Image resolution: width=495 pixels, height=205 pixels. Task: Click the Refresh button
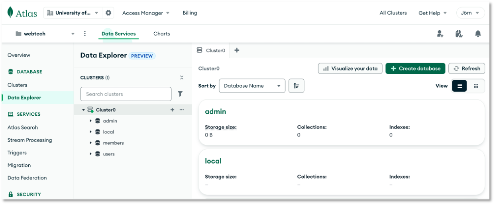(x=467, y=69)
